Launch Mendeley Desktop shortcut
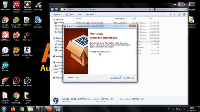 (16, 7)
